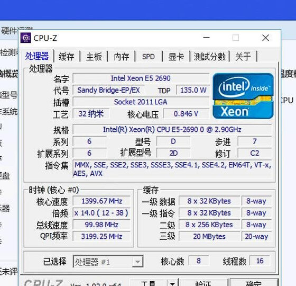Open the 显卡 tab
The height and width of the screenshot is (286, 296).
pos(176,56)
